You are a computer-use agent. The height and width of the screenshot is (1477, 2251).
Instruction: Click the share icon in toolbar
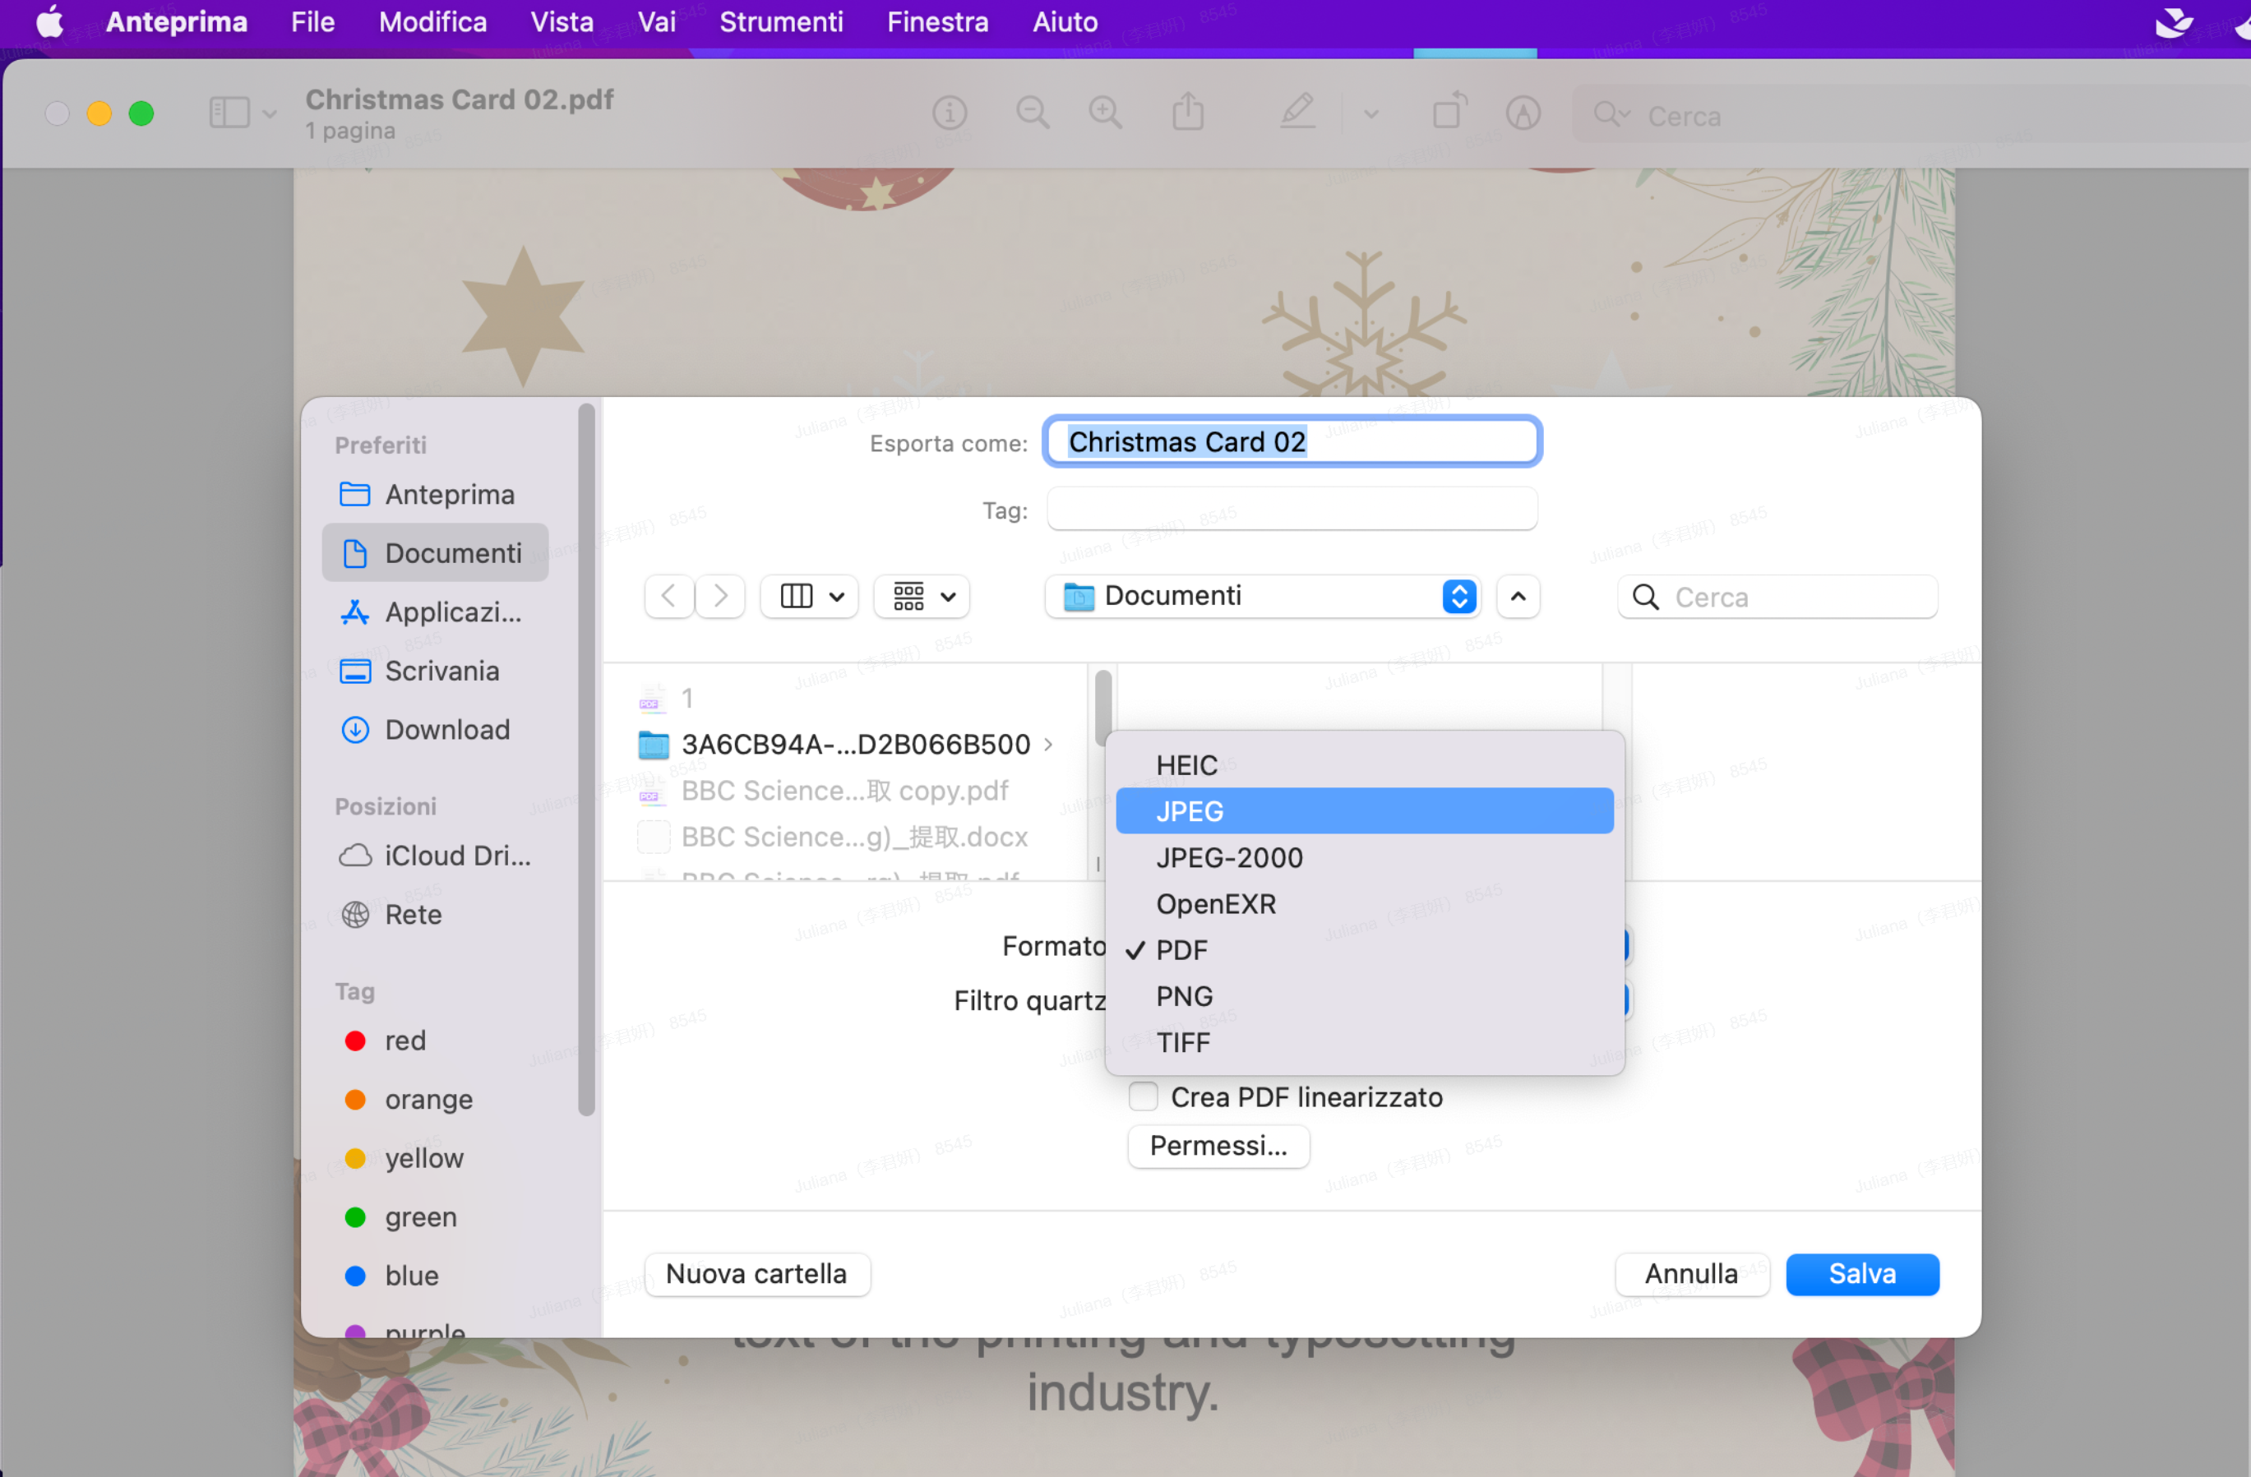click(x=1188, y=113)
